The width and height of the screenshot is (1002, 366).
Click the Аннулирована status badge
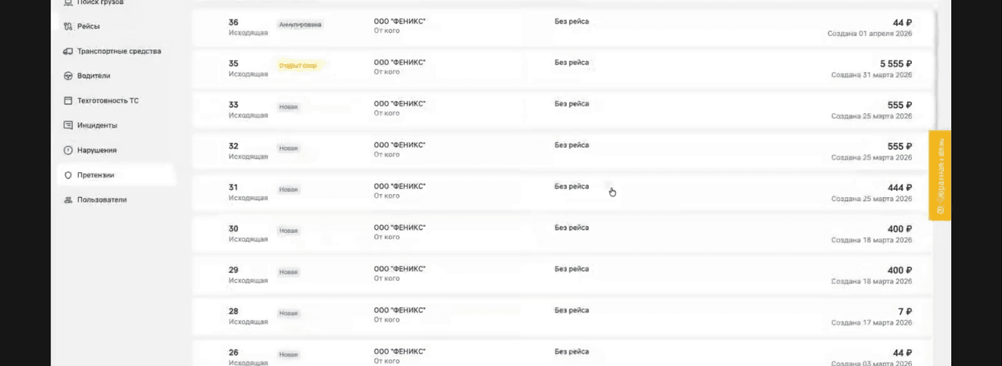[301, 24]
